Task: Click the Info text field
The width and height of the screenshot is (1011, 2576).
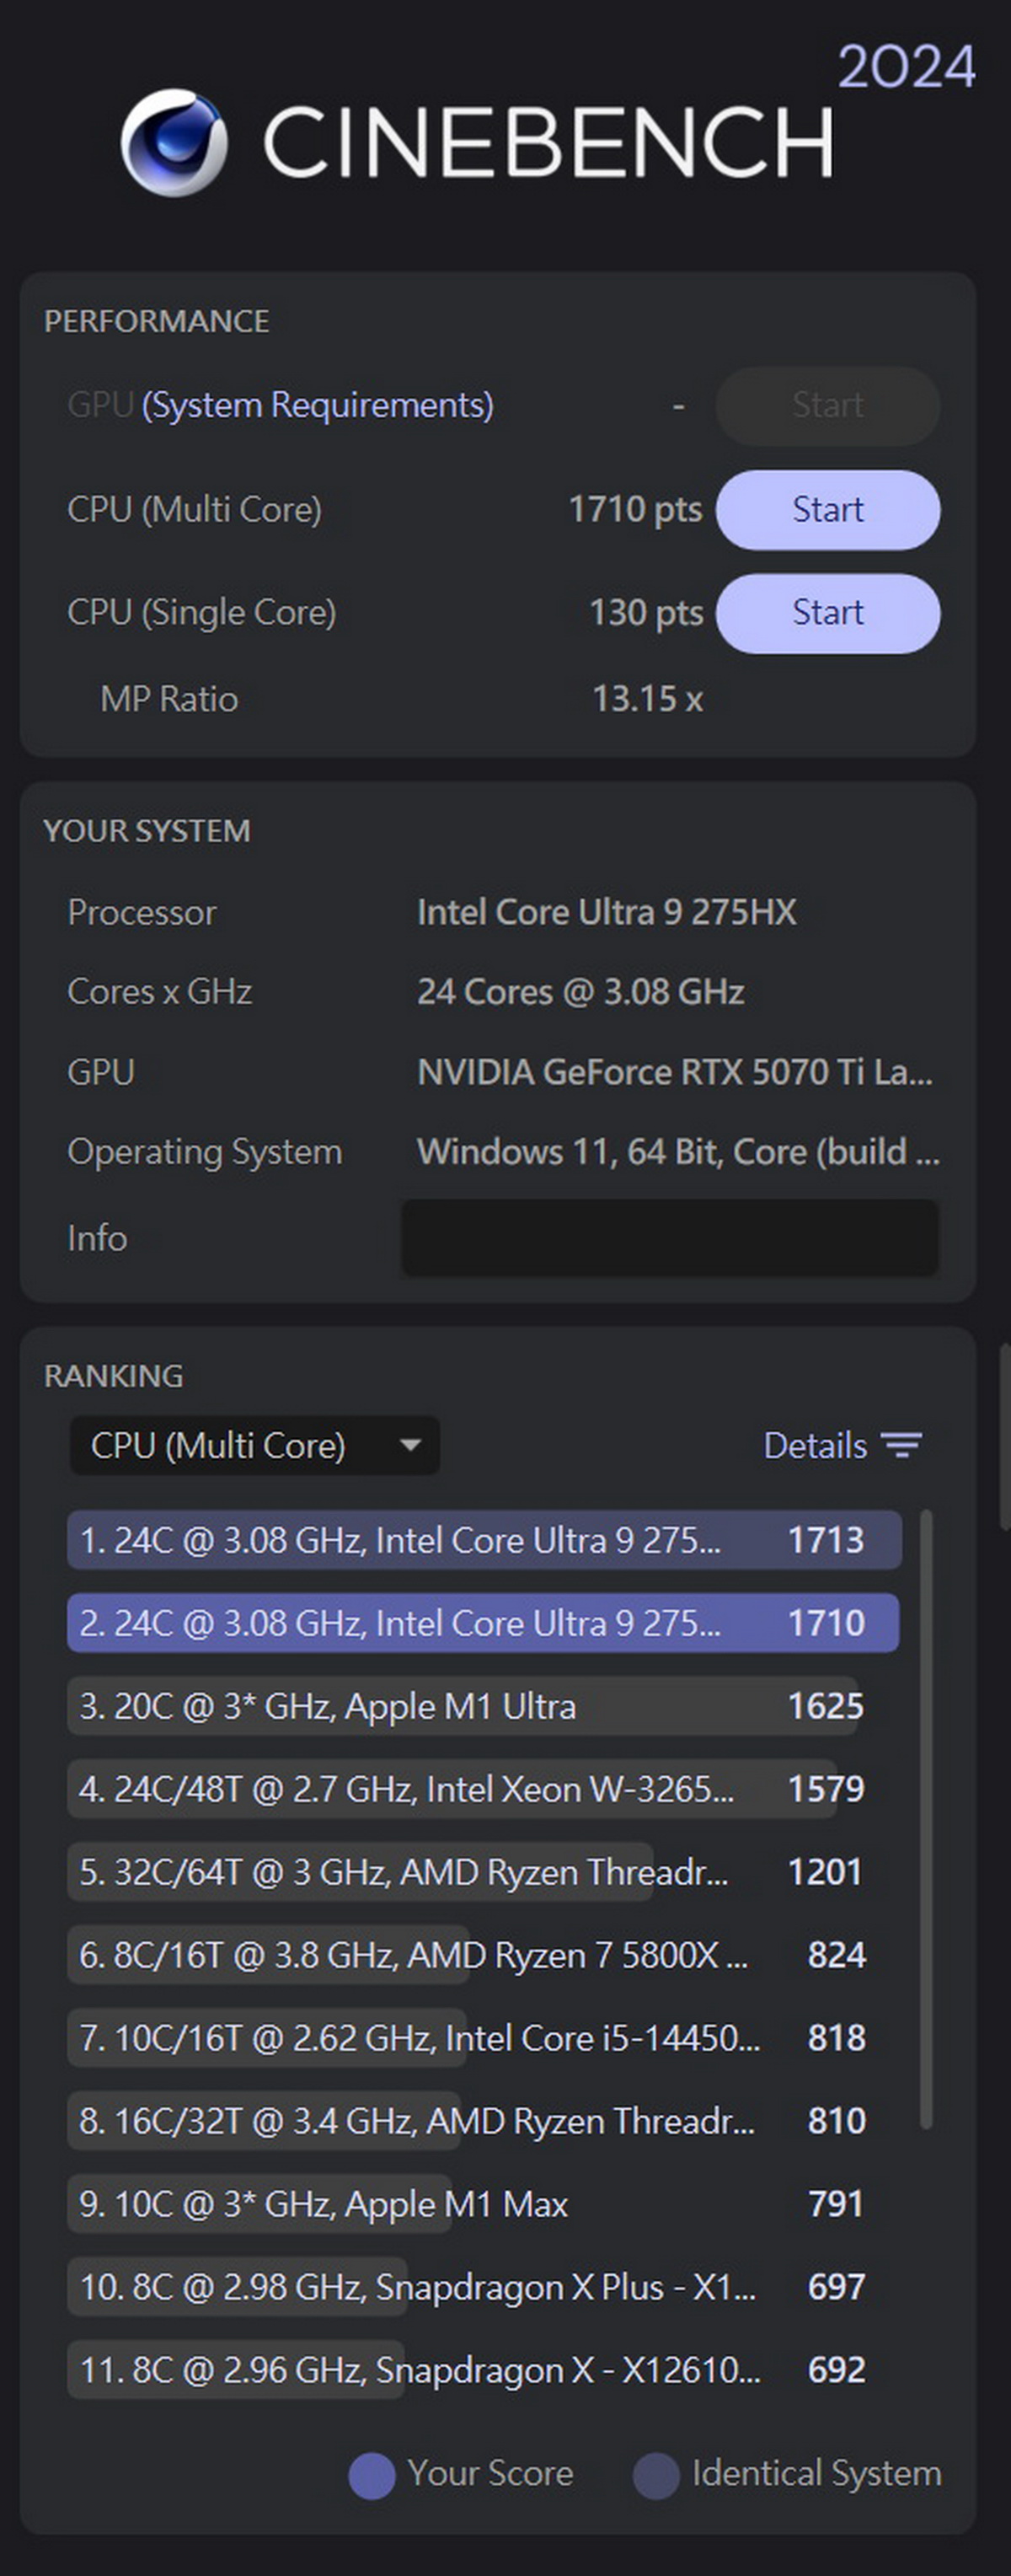Action: coord(669,1238)
